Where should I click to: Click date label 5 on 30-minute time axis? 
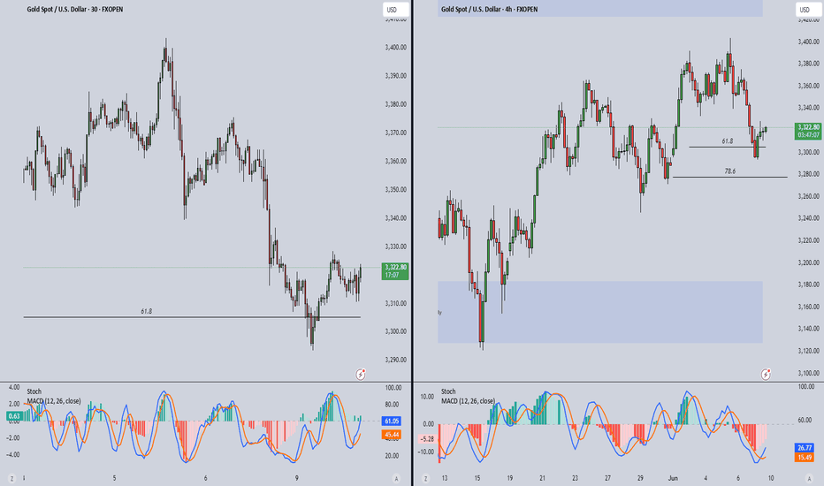[114, 478]
